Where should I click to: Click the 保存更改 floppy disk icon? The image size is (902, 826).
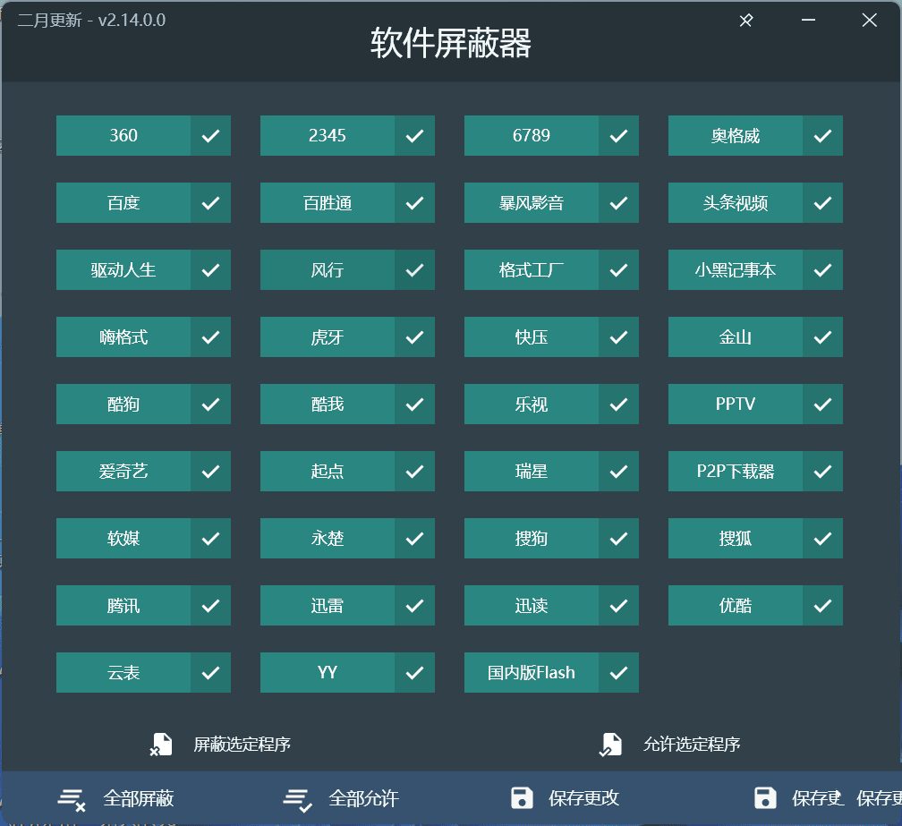522,798
